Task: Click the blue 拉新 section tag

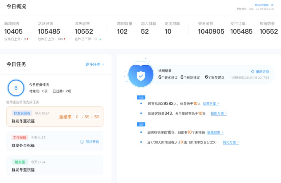Action: pyautogui.click(x=141, y=124)
